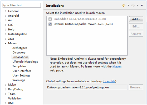Open the preferences view menu triangle
147x105 pixels.
pos(142,6)
